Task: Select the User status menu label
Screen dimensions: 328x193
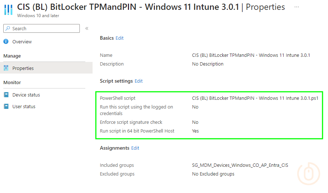Action: [x=24, y=107]
